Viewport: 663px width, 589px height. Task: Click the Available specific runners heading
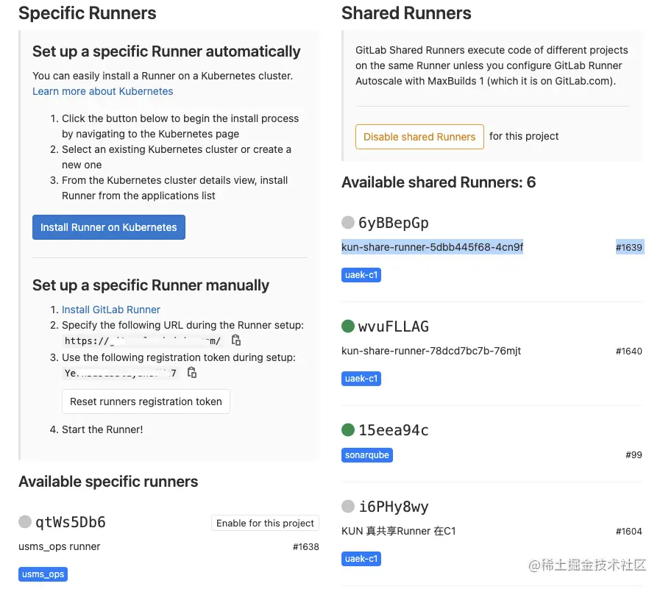point(108,482)
